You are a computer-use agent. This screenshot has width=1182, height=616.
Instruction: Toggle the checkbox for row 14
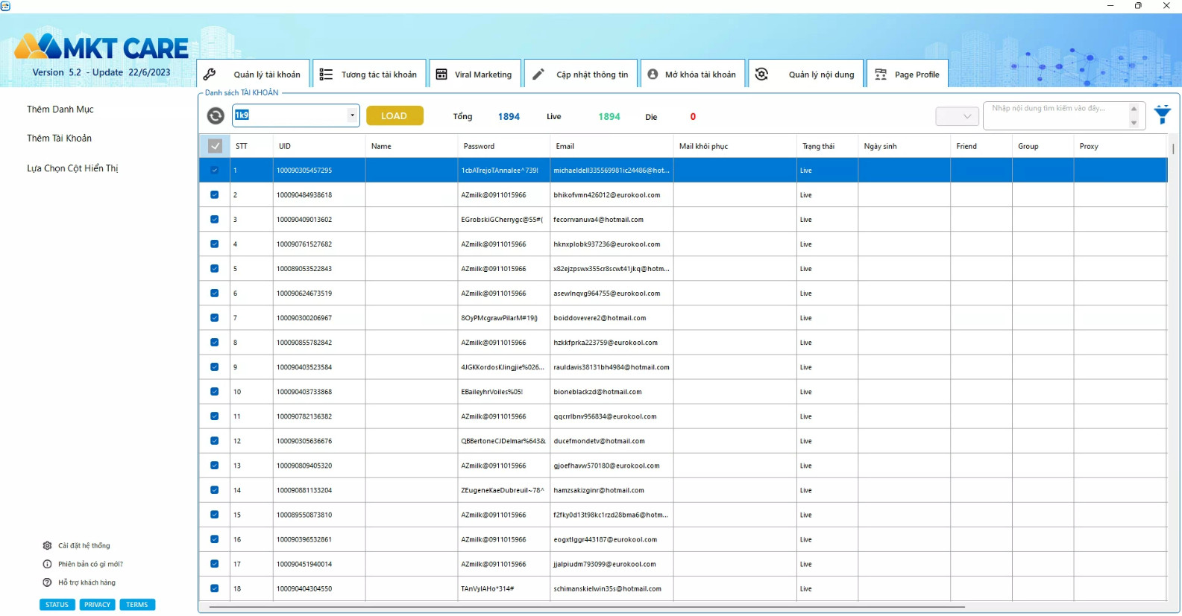(x=215, y=489)
